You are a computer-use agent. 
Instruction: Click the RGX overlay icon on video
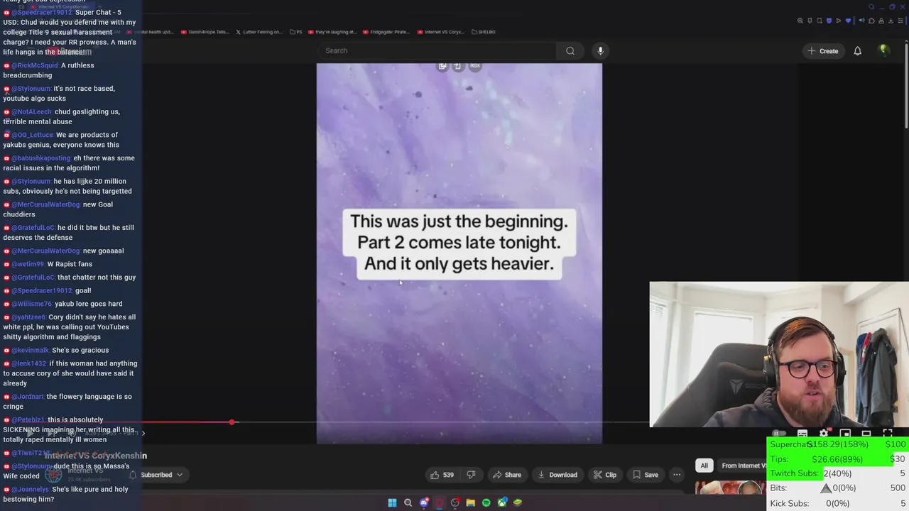475,66
